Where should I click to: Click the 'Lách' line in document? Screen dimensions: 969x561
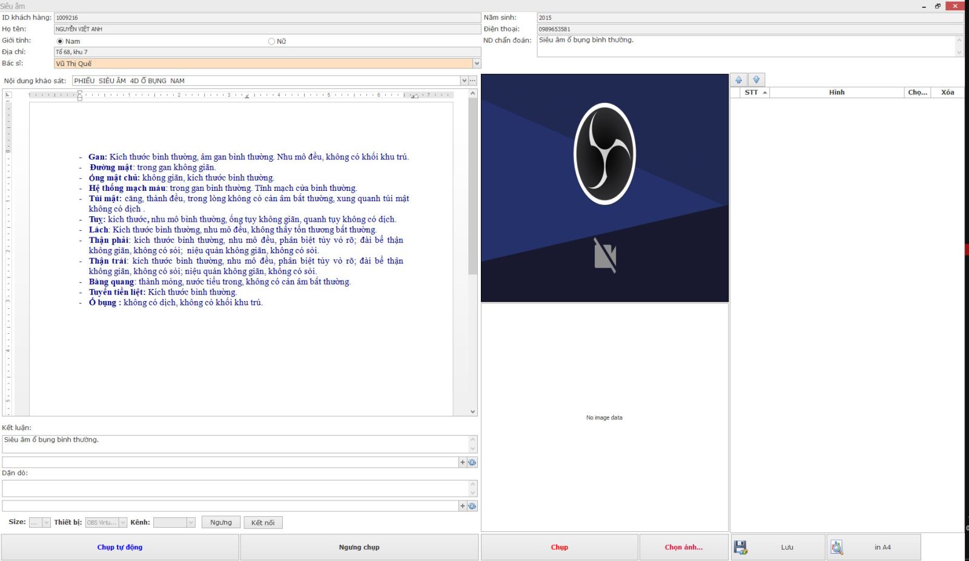pyautogui.click(x=233, y=230)
